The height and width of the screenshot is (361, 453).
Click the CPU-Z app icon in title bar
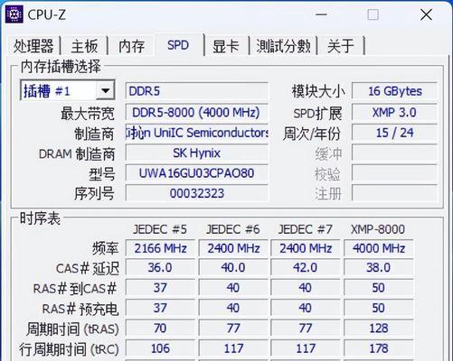click(14, 14)
